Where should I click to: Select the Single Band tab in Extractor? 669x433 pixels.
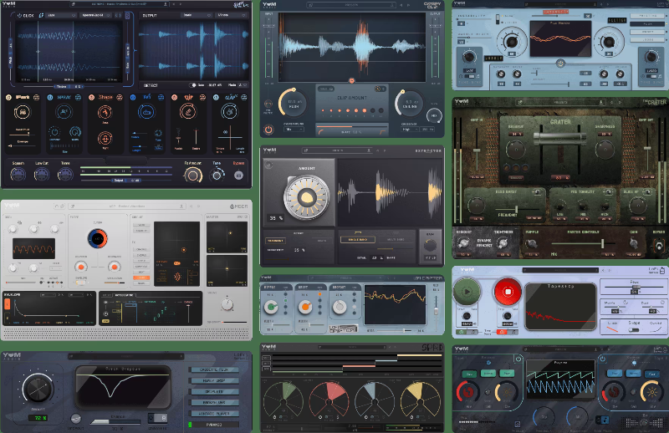(x=356, y=241)
